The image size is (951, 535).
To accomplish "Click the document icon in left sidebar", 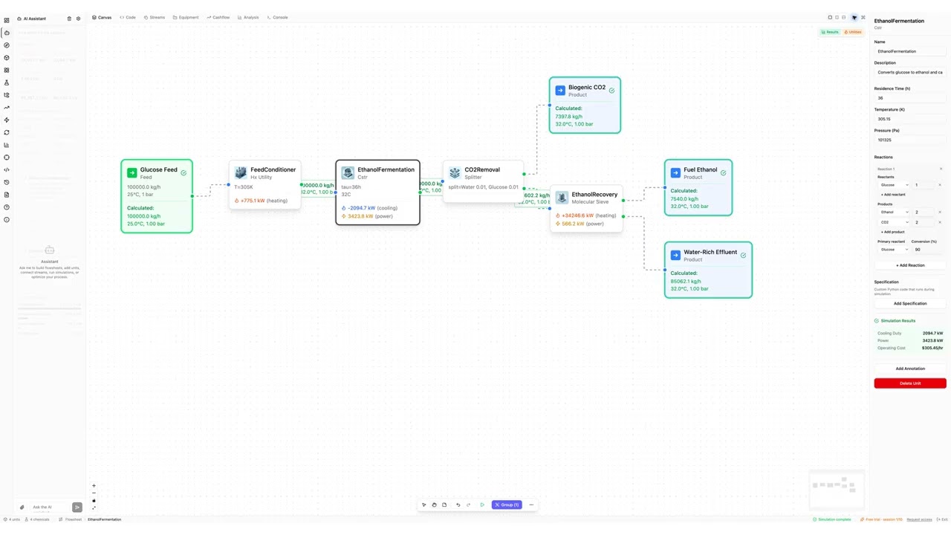I will (7, 195).
